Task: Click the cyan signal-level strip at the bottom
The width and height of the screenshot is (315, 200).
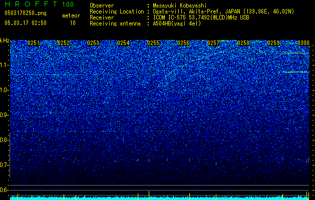Action: pyautogui.click(x=161, y=198)
